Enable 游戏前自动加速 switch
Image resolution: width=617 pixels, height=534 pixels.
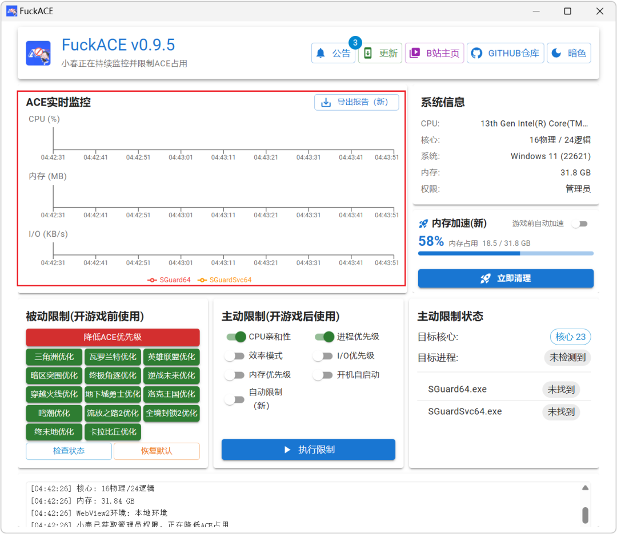(x=580, y=224)
